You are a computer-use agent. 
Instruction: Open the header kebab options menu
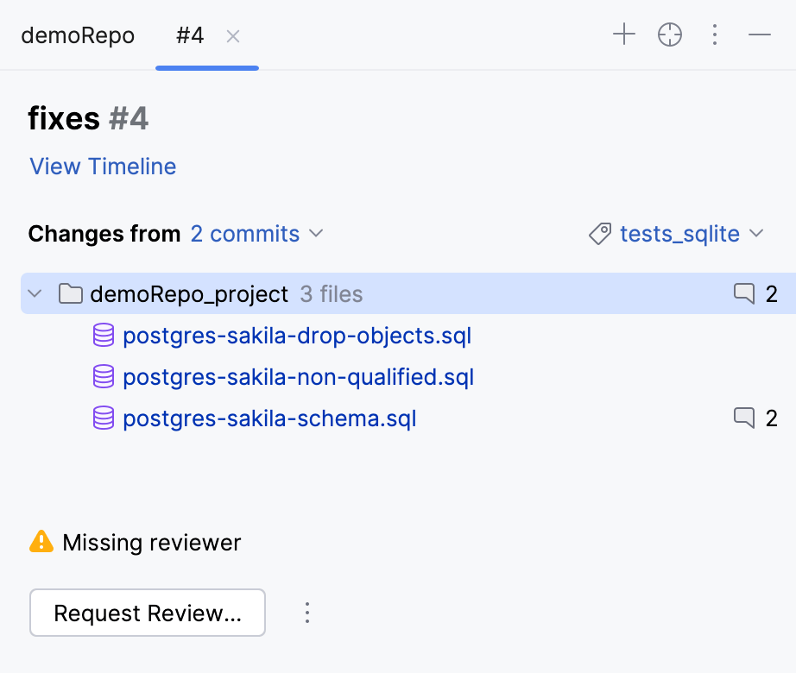click(x=714, y=35)
